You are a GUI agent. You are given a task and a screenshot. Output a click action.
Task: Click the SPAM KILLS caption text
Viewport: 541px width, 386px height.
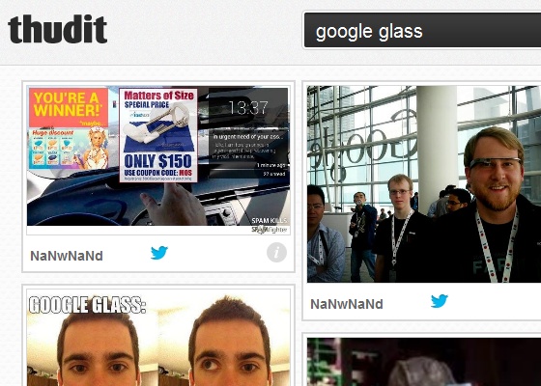click(270, 221)
